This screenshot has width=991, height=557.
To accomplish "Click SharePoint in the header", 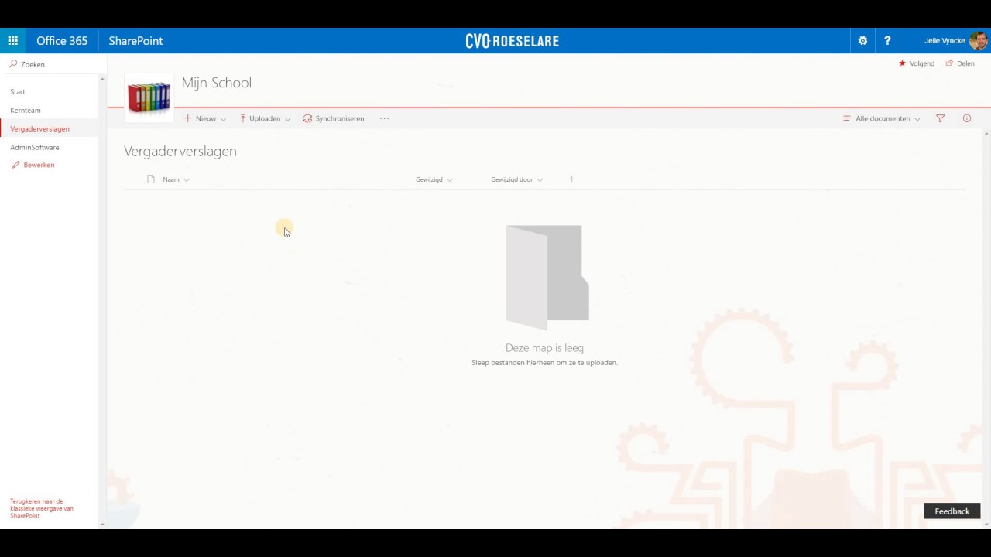I will pos(135,40).
